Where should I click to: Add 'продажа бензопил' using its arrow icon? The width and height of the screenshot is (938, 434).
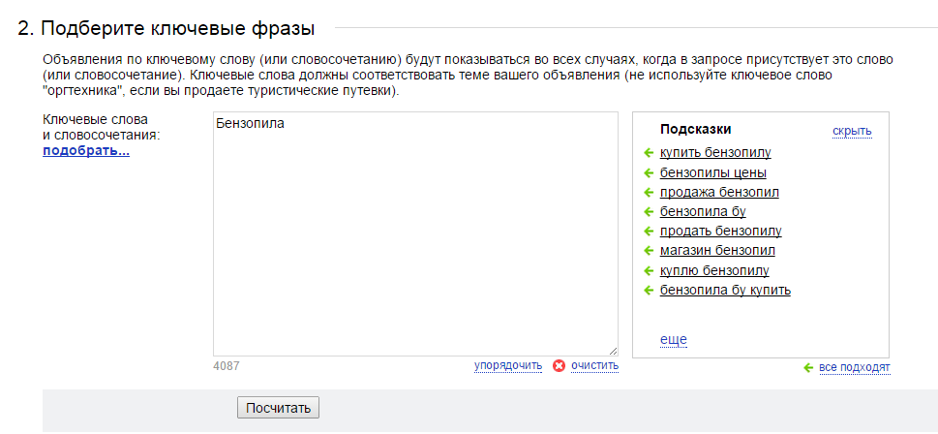pos(648,193)
